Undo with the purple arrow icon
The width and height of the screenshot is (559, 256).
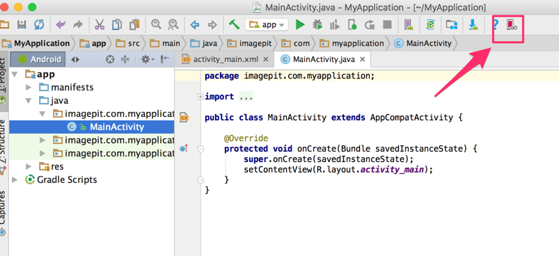(61, 24)
